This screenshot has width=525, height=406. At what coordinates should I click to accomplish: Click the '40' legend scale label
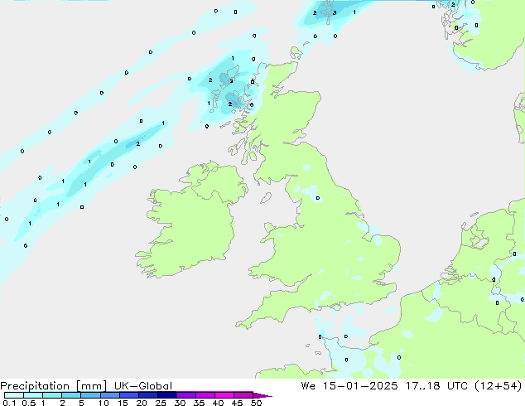(x=218, y=403)
